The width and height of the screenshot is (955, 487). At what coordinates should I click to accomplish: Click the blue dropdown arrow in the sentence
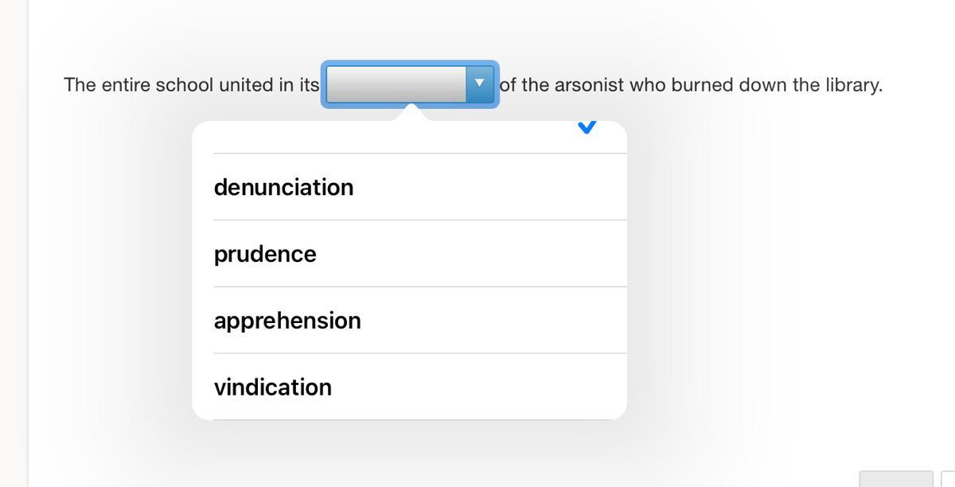(479, 84)
